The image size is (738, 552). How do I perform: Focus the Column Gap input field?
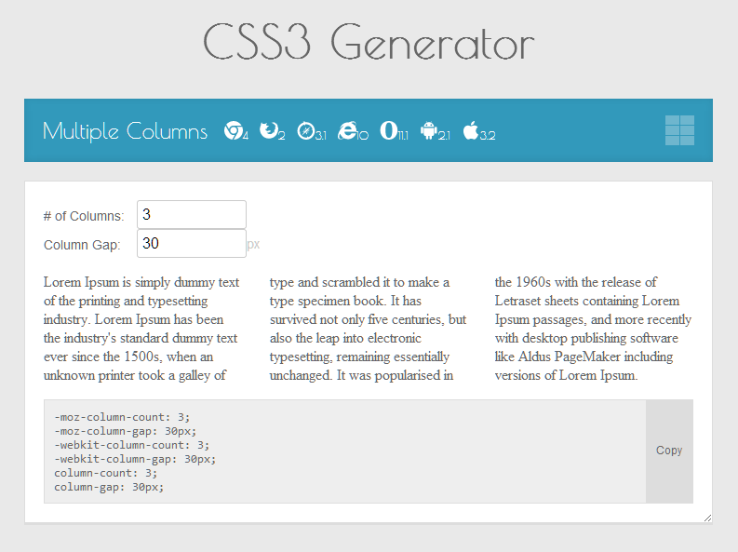[x=192, y=244]
